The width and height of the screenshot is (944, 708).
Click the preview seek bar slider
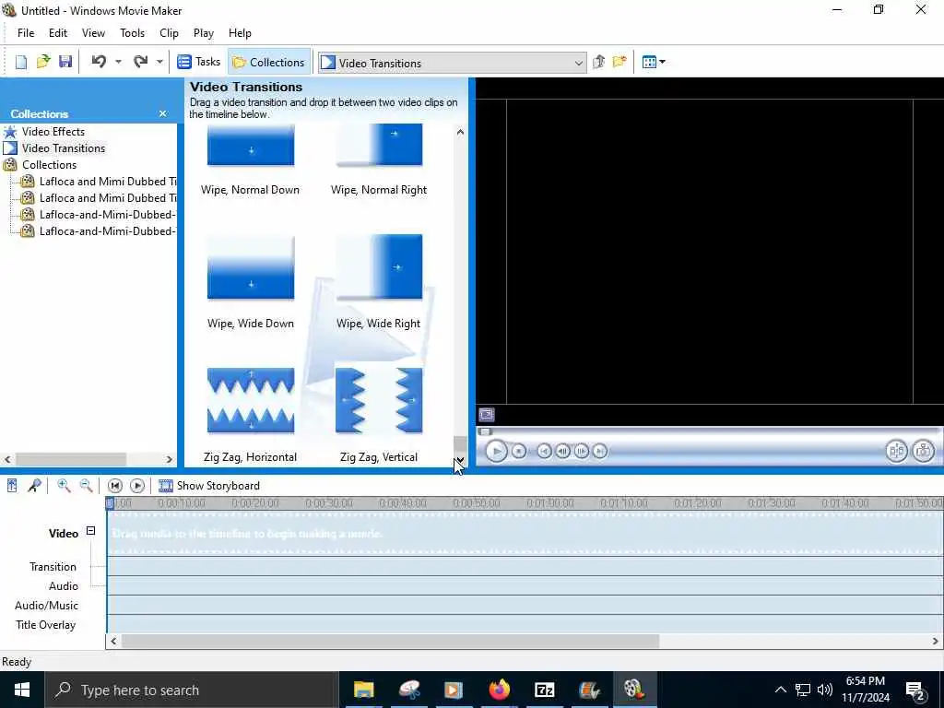485,431
